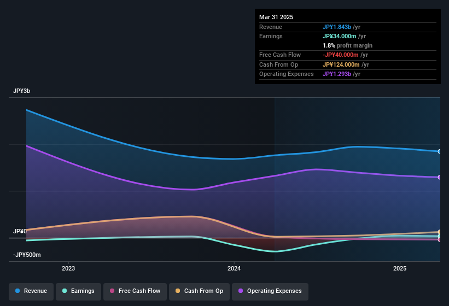Click the JP¥1.843b revenue value
The width and height of the screenshot is (449, 306).
337,27
